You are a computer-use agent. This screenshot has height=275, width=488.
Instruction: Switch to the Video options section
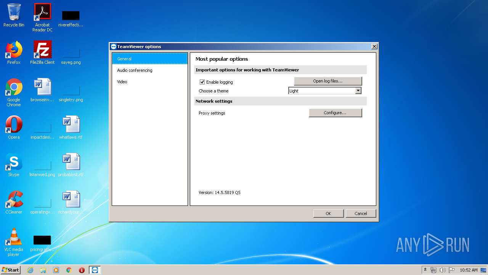coord(150,82)
